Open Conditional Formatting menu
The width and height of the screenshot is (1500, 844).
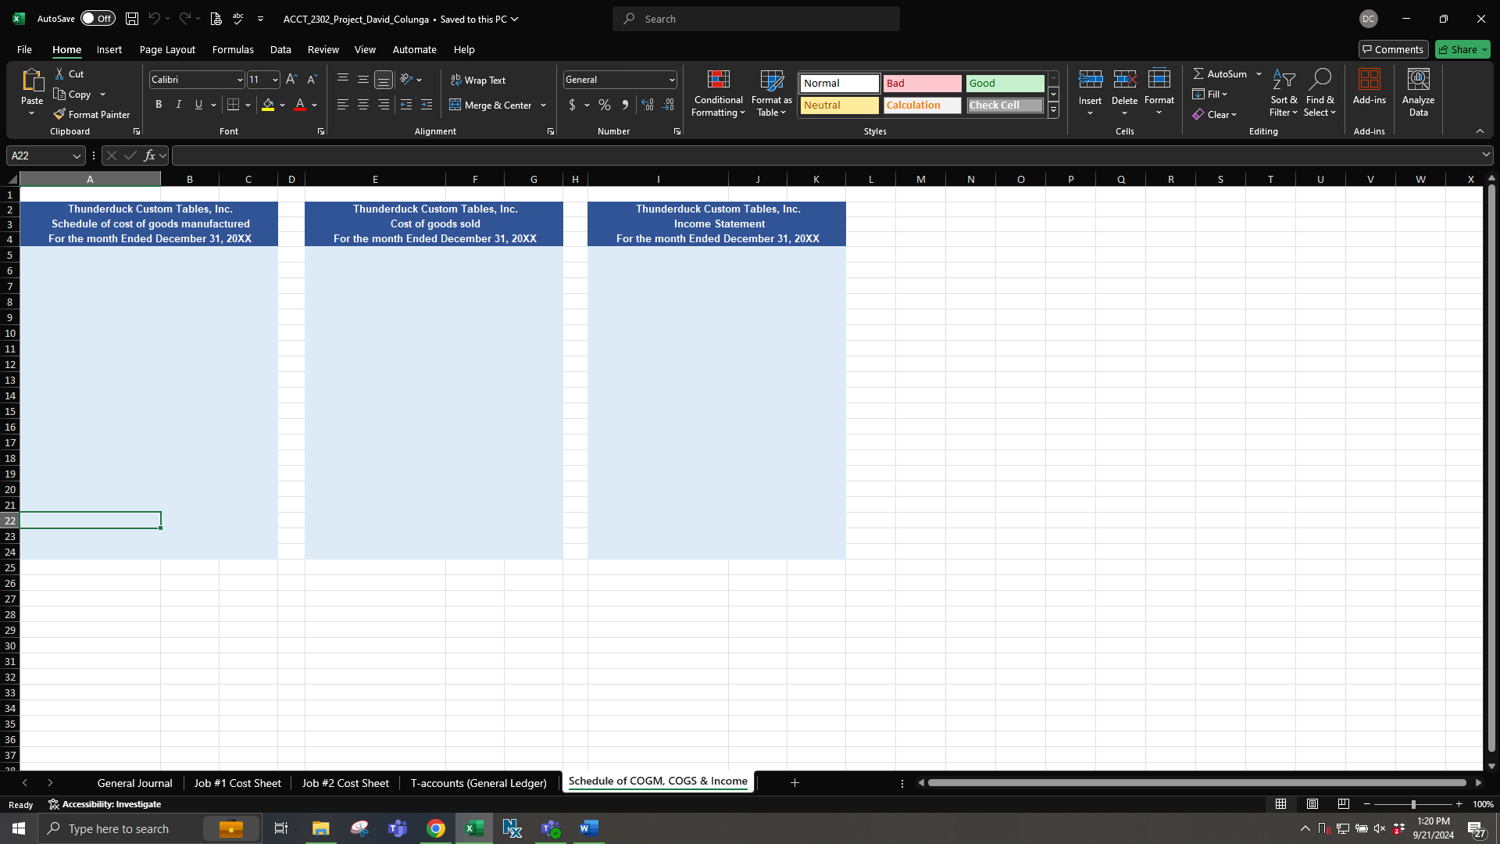(x=718, y=93)
